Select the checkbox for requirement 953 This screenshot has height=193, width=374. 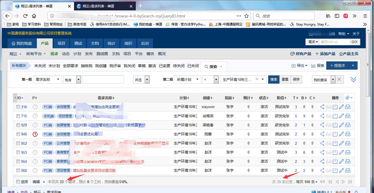[18, 152]
